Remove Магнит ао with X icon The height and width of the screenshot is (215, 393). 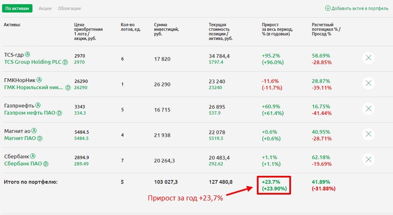pos(368,134)
